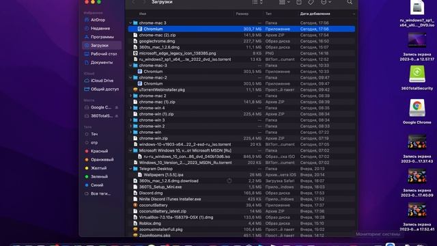Sort by the Имя column header
This screenshot has height=246, width=437.
coord(143,14)
